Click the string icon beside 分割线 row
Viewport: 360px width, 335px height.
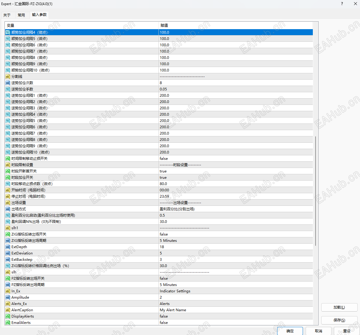tap(8, 77)
